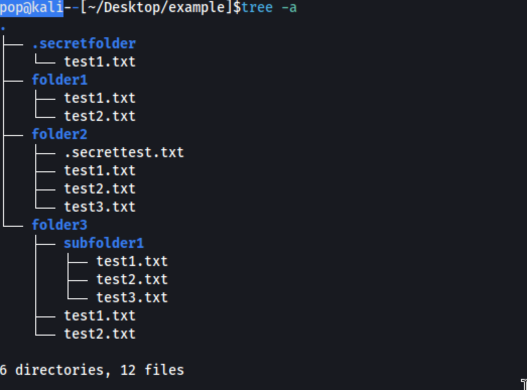This screenshot has height=390, width=527.
Task: Click the .secretfolder directory name
Action: (84, 44)
